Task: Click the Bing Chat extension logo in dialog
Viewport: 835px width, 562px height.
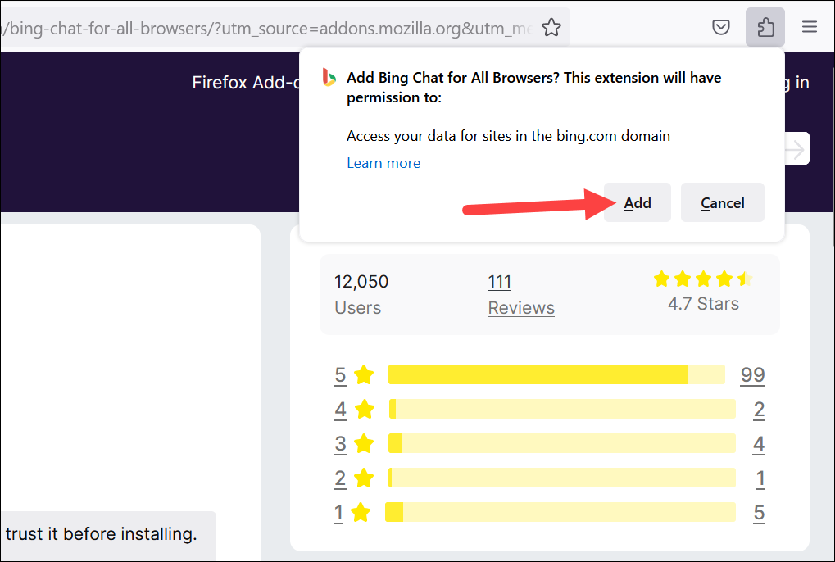Action: pyautogui.click(x=328, y=78)
